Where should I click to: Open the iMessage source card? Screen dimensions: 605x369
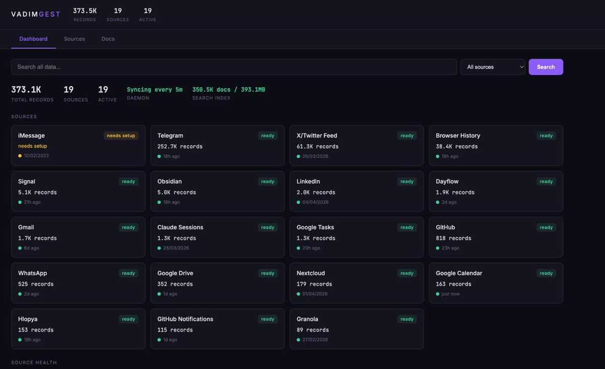pos(78,146)
